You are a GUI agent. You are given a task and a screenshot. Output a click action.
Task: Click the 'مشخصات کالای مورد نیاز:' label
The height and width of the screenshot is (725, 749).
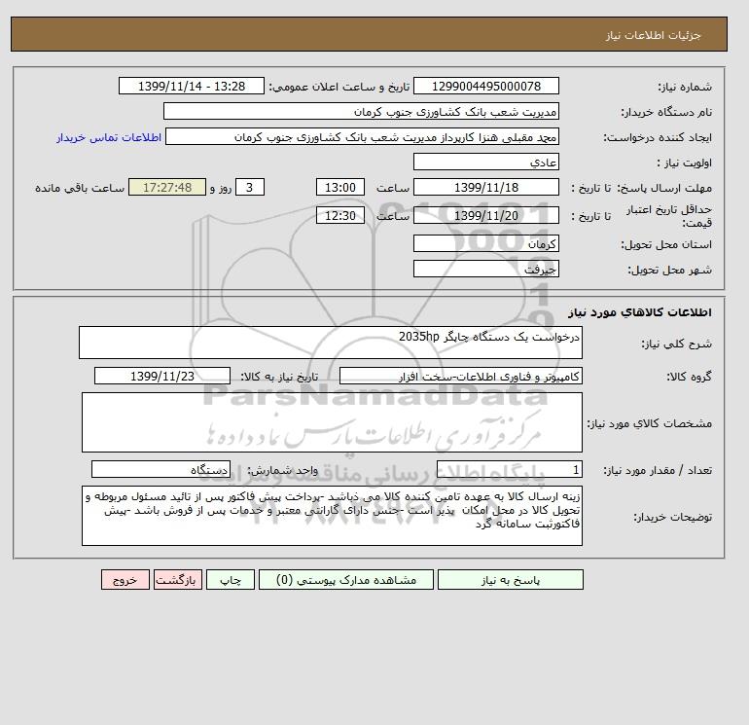coord(650,423)
